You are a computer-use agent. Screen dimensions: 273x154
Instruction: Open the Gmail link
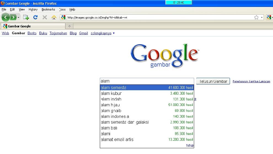point(83,33)
